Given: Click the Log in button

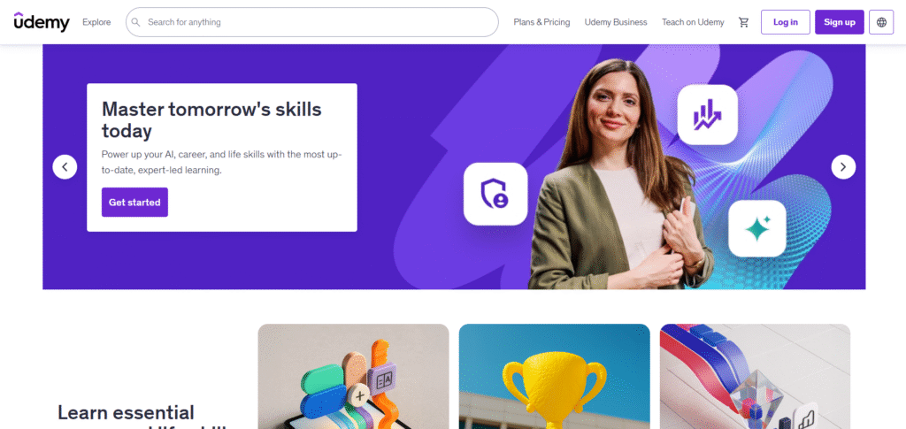Looking at the screenshot, I should coord(786,22).
